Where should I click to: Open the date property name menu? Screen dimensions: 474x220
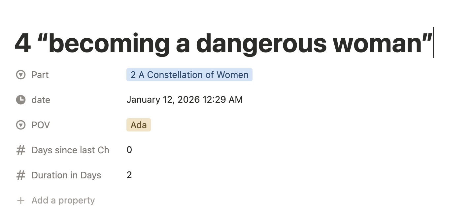41,100
